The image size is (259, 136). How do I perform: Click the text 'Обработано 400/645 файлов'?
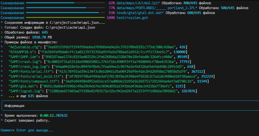(186, 3)
